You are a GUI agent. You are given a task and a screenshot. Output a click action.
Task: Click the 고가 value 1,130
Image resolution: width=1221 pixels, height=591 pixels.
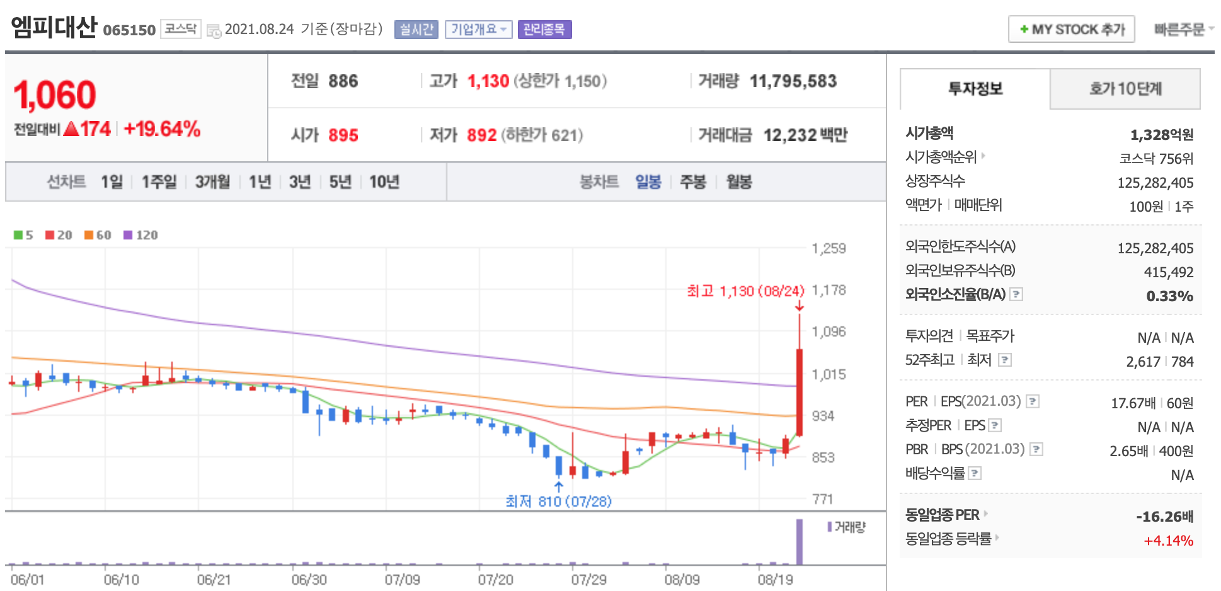tap(488, 81)
